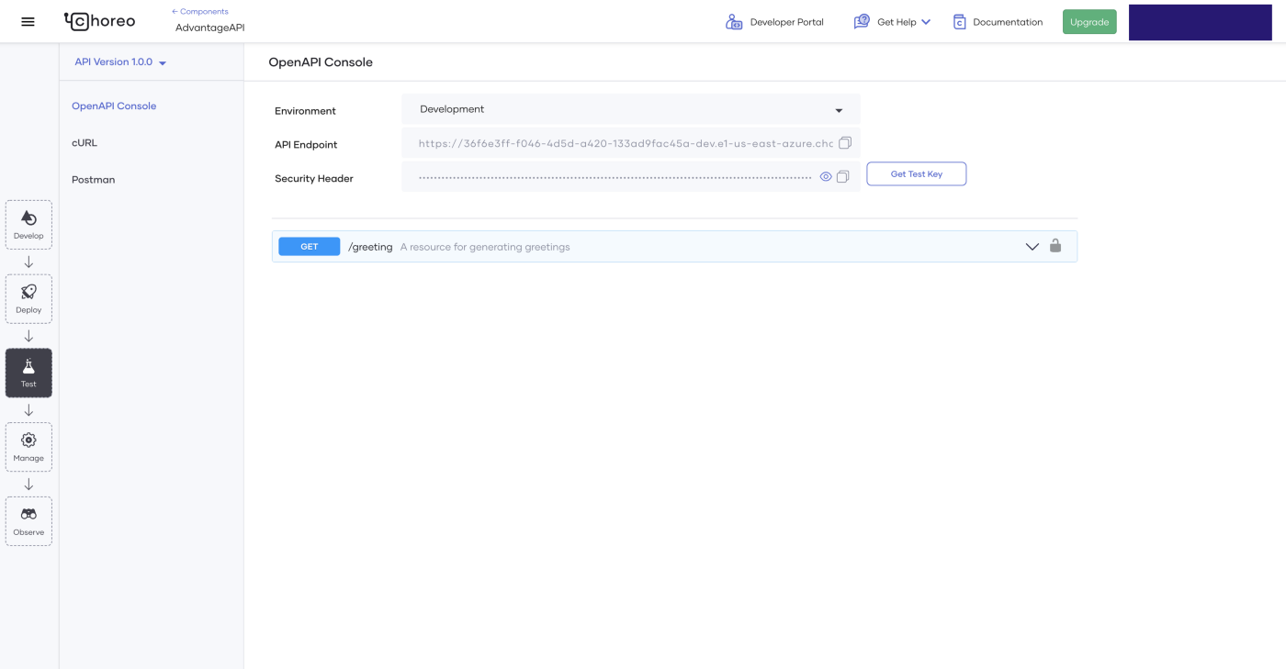Click the Choreo logo
This screenshot has width=1286, height=669.
(x=99, y=21)
